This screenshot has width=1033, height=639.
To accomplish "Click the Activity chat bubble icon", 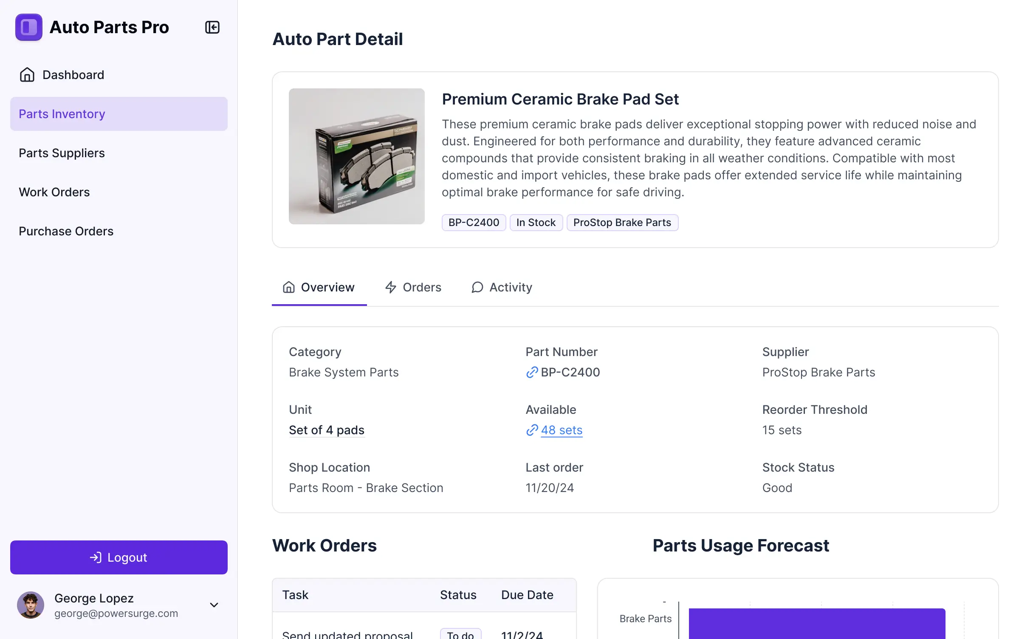I will pyautogui.click(x=477, y=287).
